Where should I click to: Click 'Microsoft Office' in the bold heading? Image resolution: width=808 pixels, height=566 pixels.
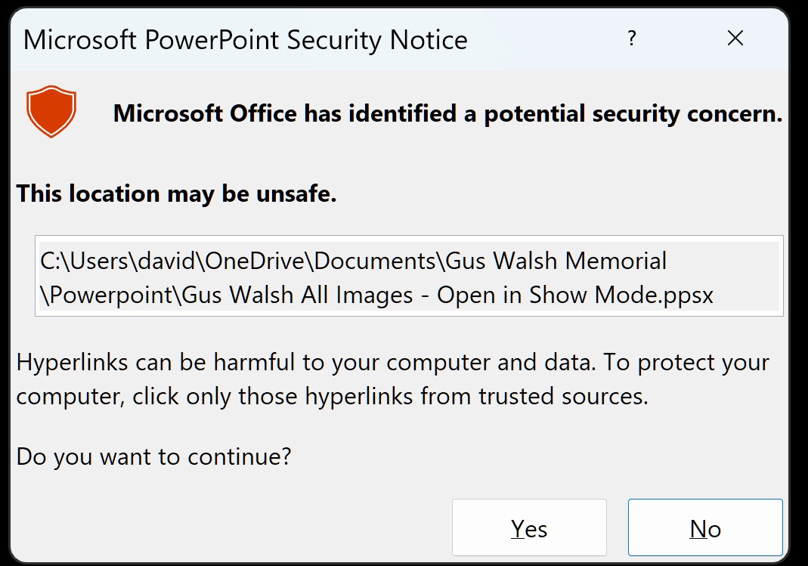click(204, 113)
